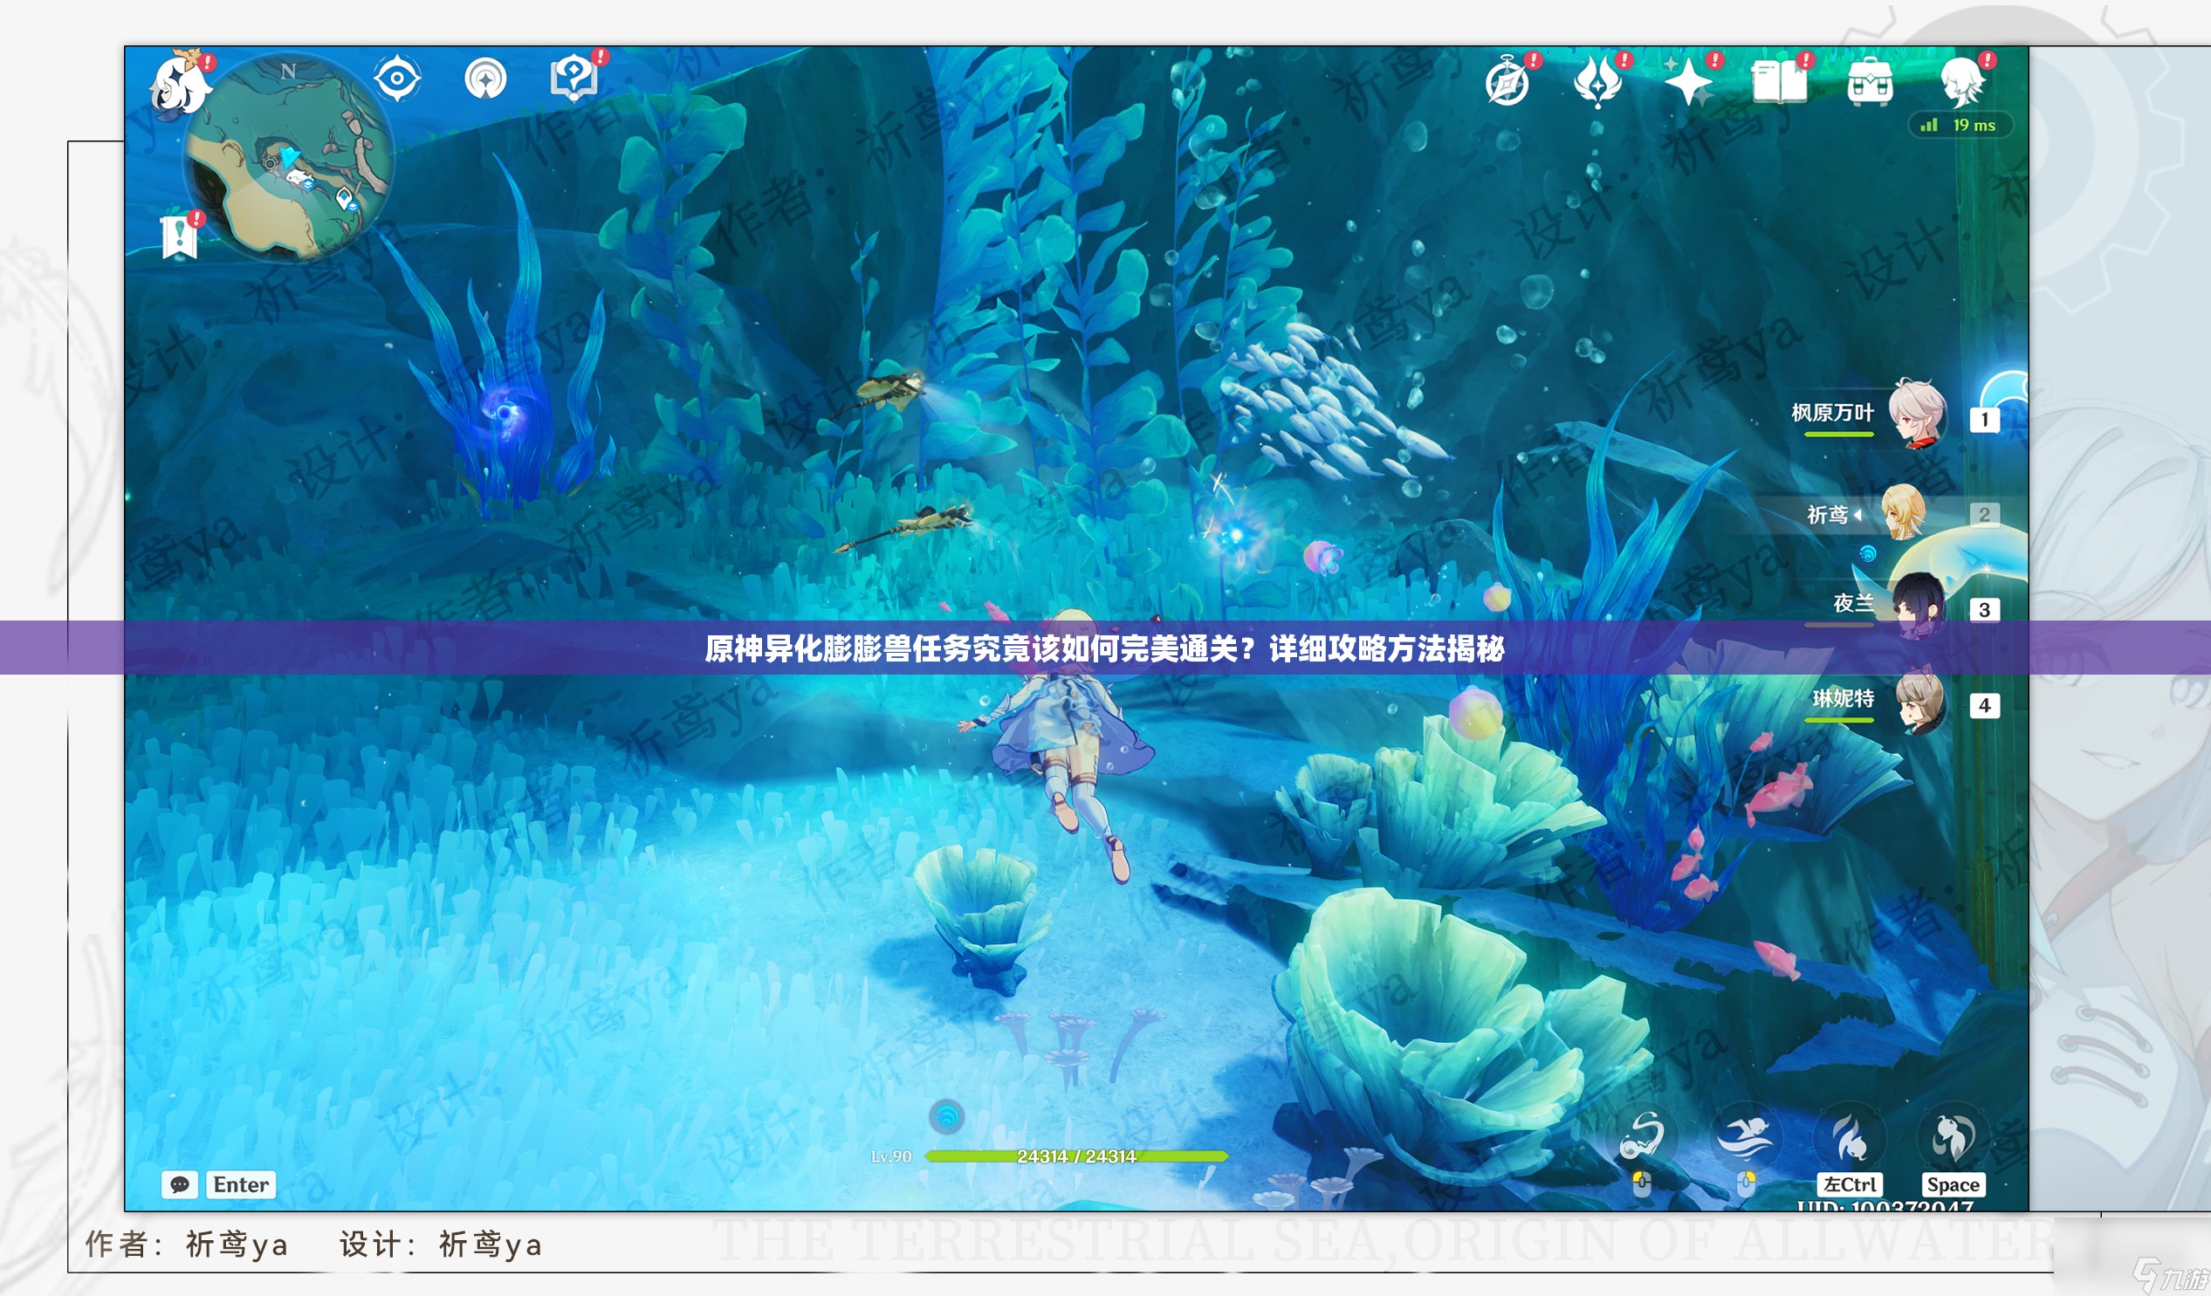Open chat with Enter button
This screenshot has height=1296, width=2211.
(x=239, y=1184)
